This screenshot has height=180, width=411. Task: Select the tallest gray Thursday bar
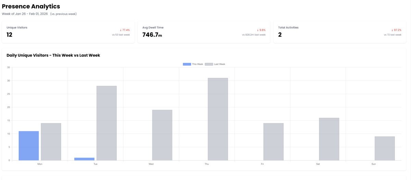coord(218,119)
